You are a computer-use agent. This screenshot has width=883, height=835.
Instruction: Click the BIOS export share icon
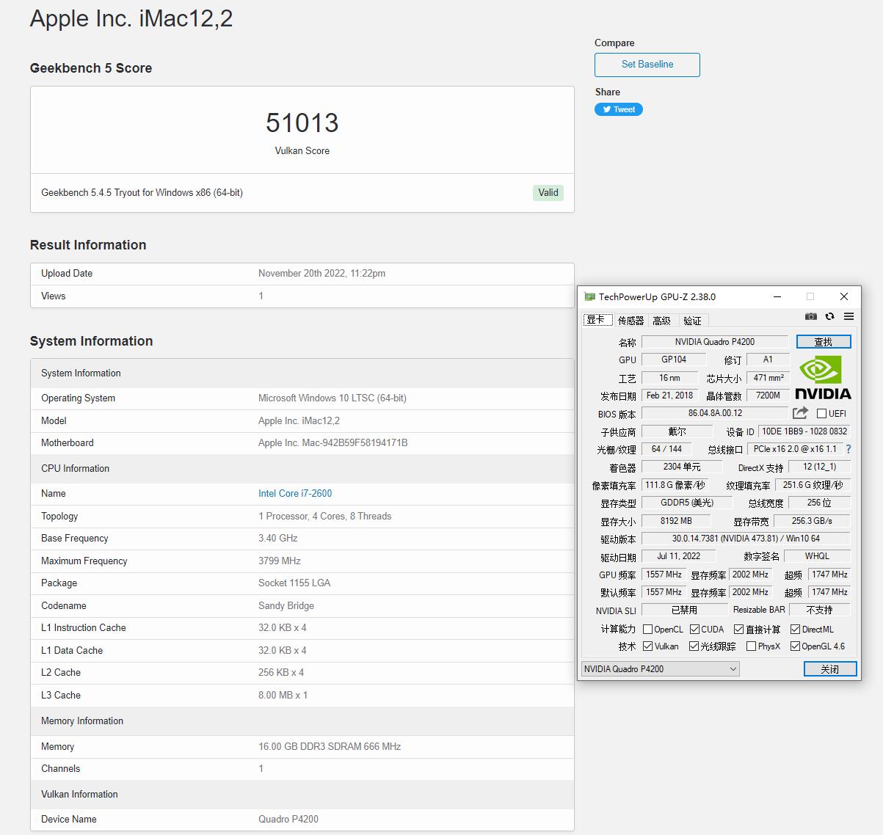800,413
